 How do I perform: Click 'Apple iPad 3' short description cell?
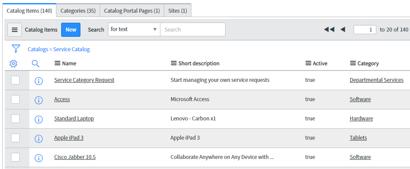185,138
